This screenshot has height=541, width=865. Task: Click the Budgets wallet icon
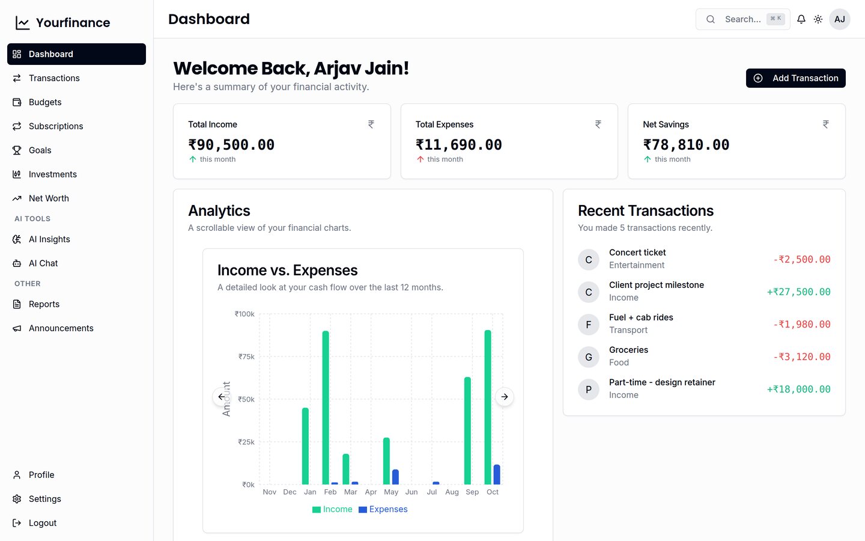[17, 102]
